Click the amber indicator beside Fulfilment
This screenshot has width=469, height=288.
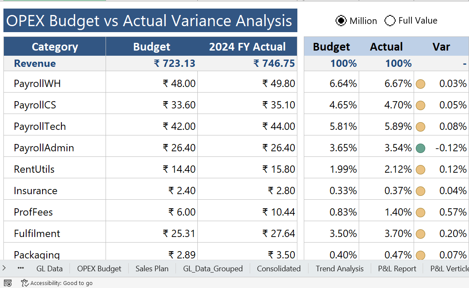point(421,234)
